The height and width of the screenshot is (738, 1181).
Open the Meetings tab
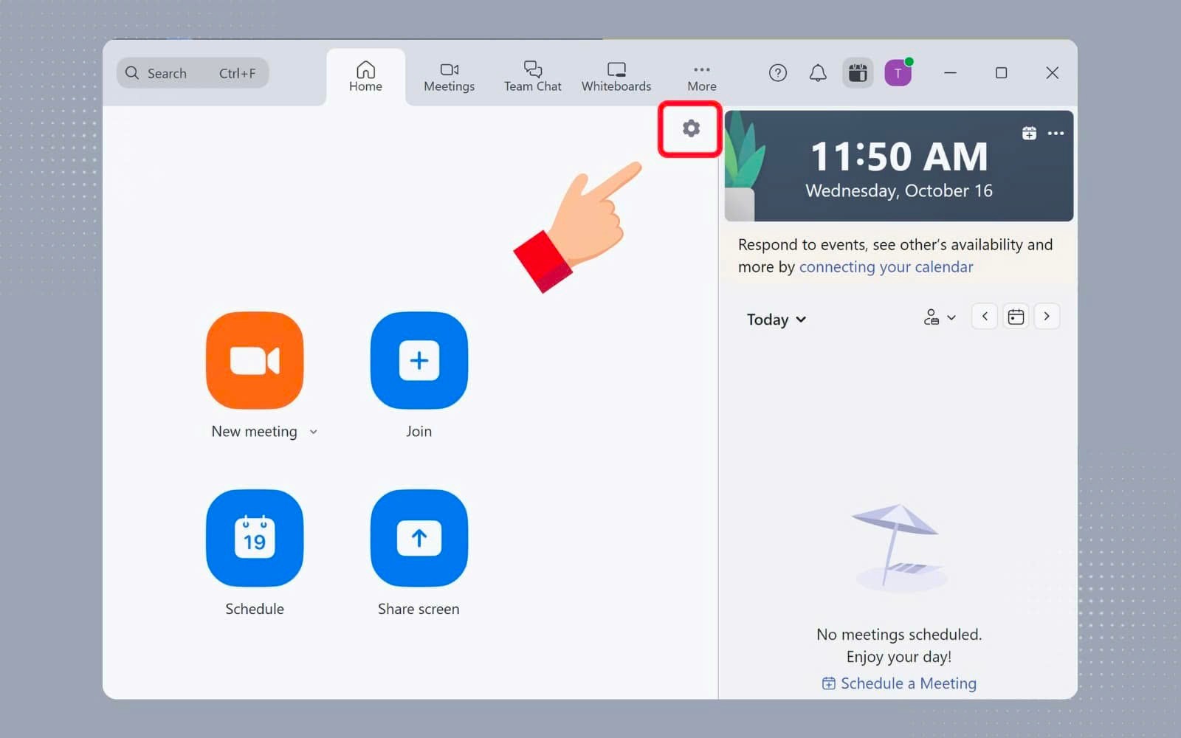449,77
